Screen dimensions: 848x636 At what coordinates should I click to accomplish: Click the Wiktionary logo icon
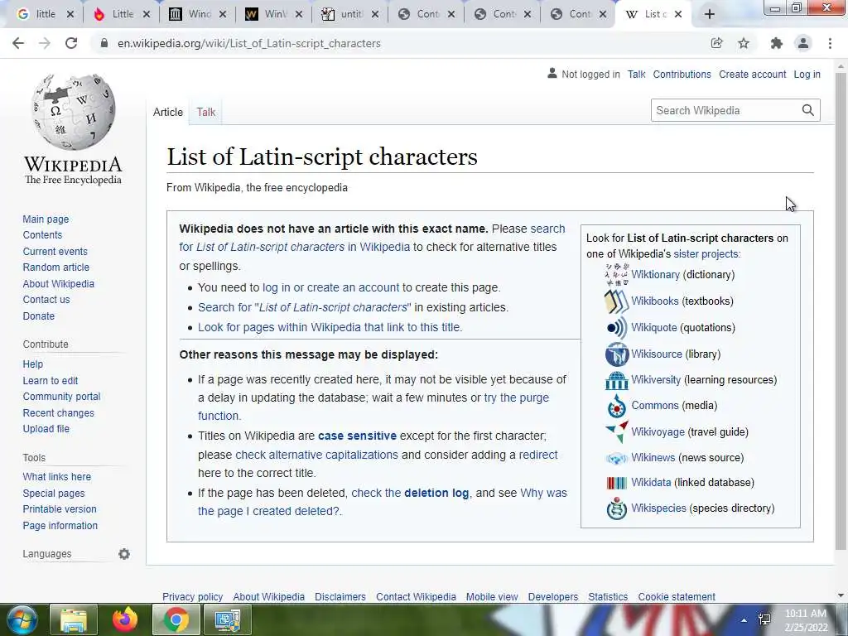point(616,274)
